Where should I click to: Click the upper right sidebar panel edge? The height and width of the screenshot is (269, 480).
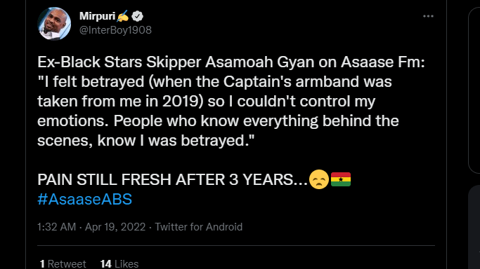coord(474,90)
